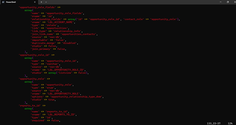The height and width of the screenshot is (125, 236).
Task: Click the 'type' => 'relate' line
Action: [45, 25]
